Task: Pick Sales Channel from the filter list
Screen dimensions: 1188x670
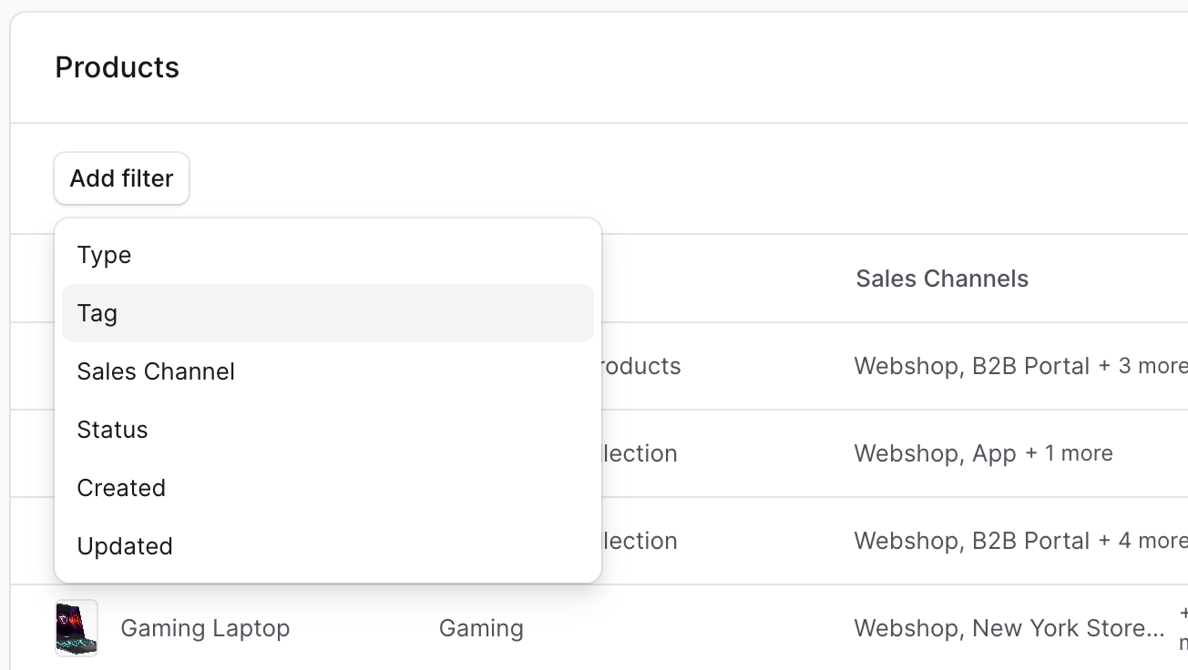Action: (x=156, y=371)
